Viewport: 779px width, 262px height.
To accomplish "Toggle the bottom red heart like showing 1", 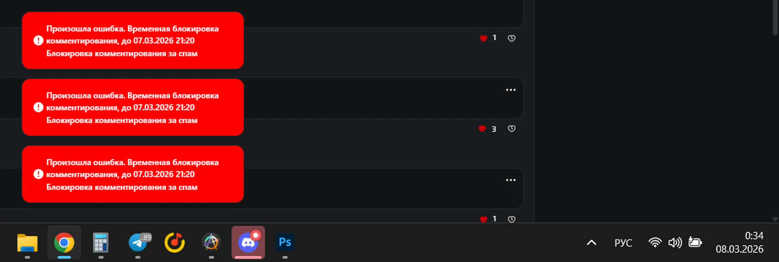I will 483,219.
